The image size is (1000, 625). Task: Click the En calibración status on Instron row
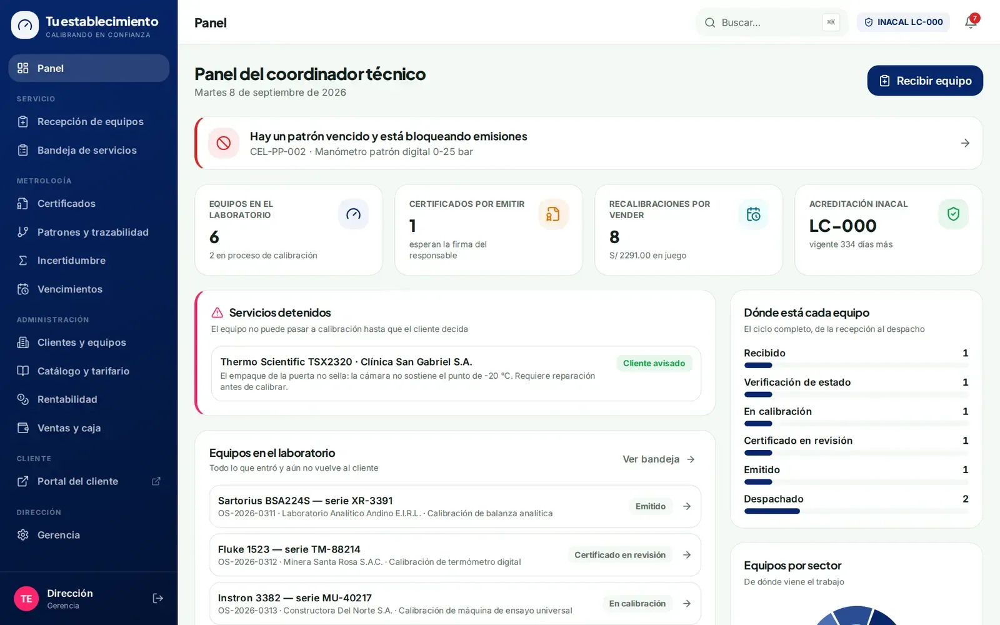coord(637,604)
